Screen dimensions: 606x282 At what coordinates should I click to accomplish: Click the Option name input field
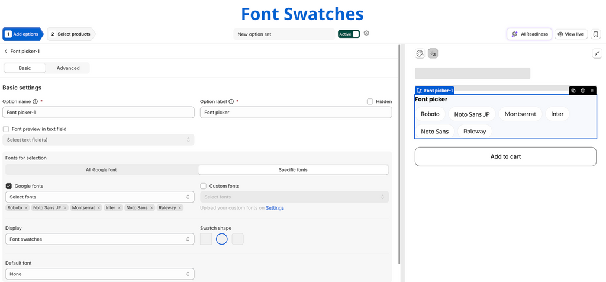tap(98, 113)
